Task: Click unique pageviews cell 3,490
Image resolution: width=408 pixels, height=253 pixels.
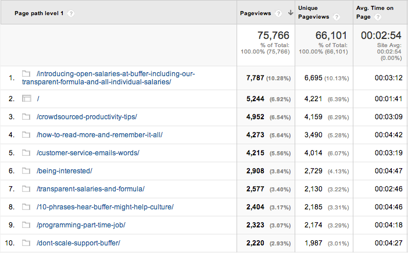Action: coord(313,135)
